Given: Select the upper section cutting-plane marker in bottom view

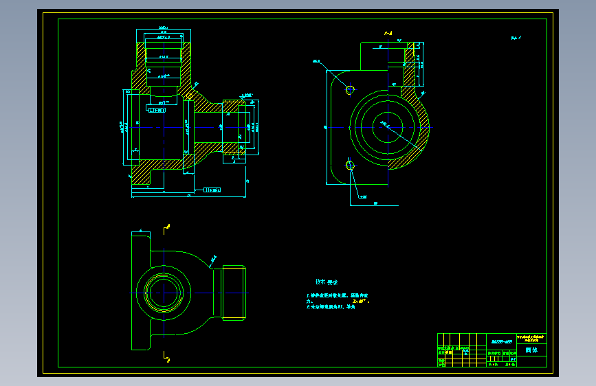Looking at the screenshot, I should 166,229.
